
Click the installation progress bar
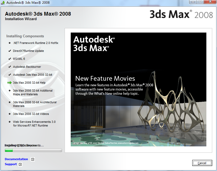[x=33, y=150]
